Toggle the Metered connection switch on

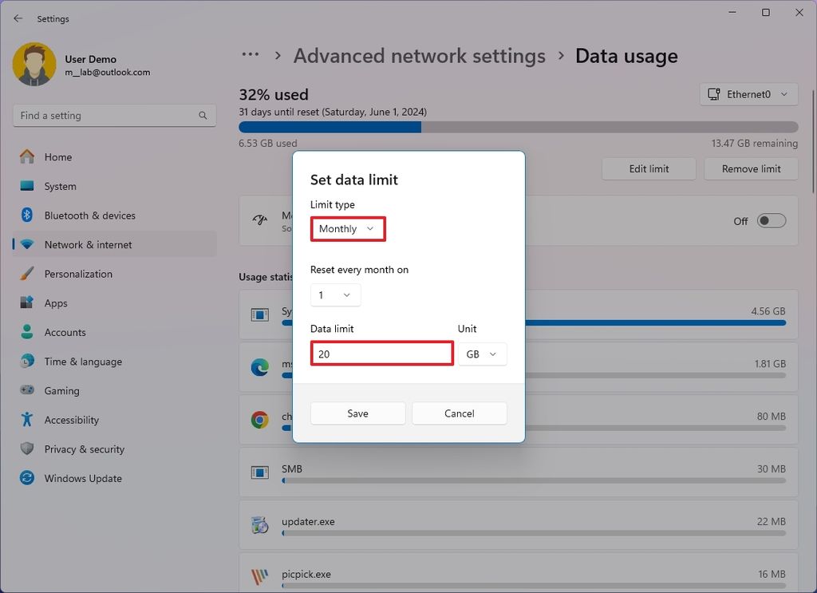[x=771, y=221]
